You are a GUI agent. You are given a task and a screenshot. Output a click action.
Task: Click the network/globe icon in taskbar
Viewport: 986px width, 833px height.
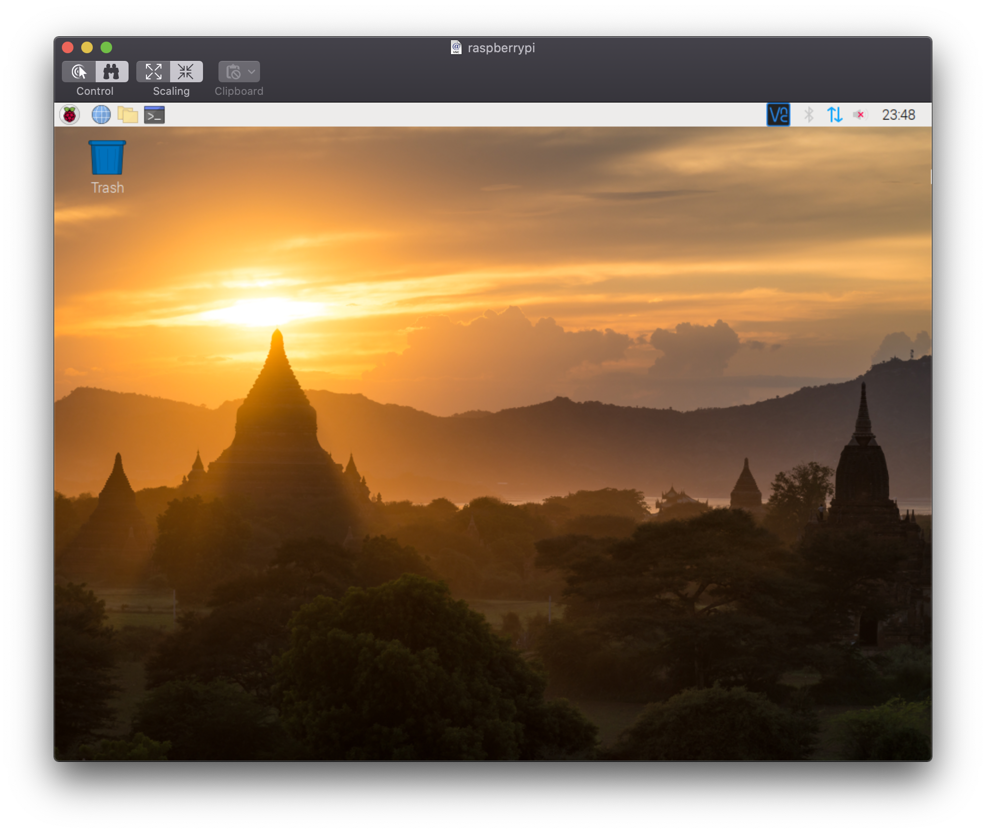click(x=101, y=114)
